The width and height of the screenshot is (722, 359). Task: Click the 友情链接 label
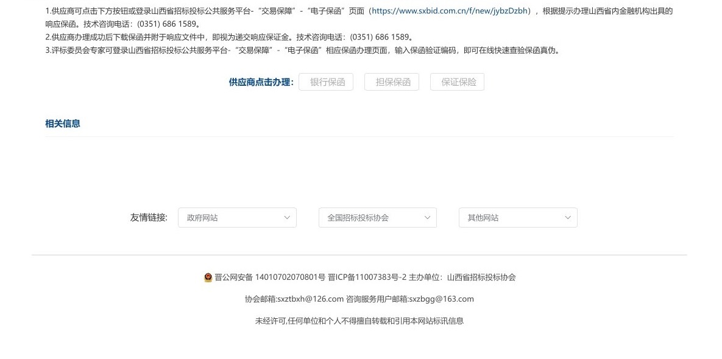pyautogui.click(x=149, y=218)
